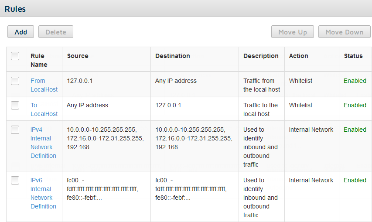Screen dimensions: 372x222
Task: Open the From LocalHost rule link
Action: (x=44, y=85)
